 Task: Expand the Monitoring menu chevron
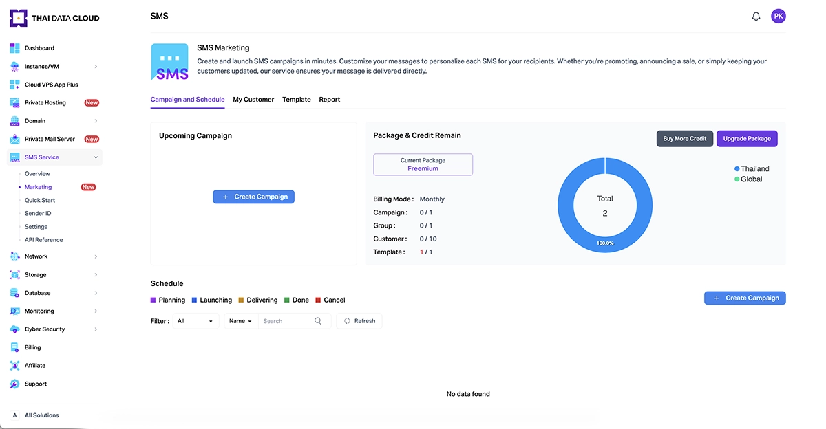[x=96, y=311]
